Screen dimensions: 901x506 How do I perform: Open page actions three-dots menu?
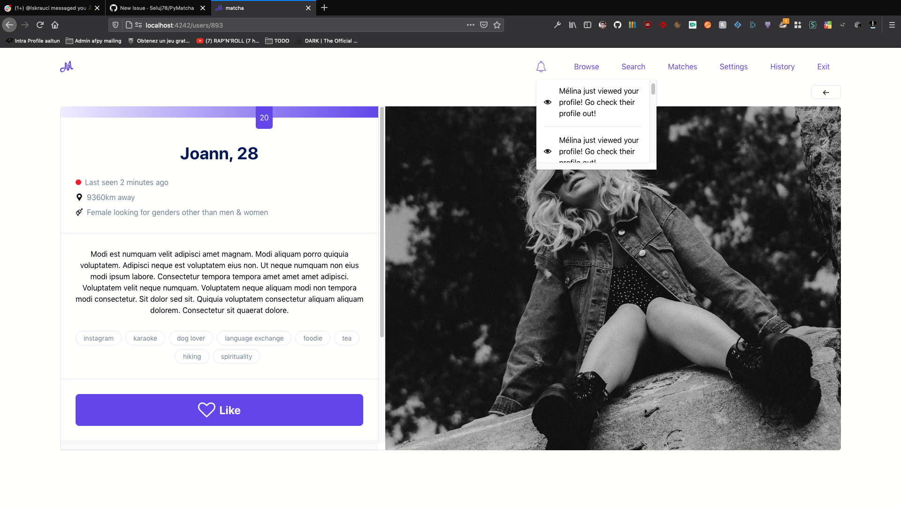(x=470, y=25)
